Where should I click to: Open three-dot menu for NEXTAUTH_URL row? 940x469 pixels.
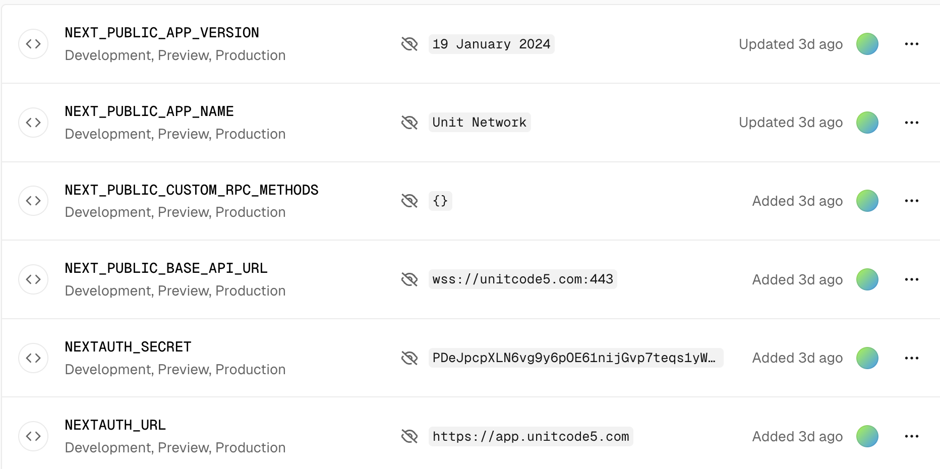911,436
